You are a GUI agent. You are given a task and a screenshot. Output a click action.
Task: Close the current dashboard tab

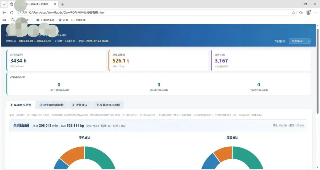click(x=55, y=4)
